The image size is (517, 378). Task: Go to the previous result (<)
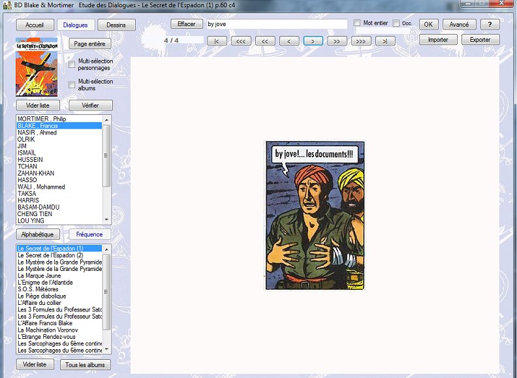[x=289, y=41]
